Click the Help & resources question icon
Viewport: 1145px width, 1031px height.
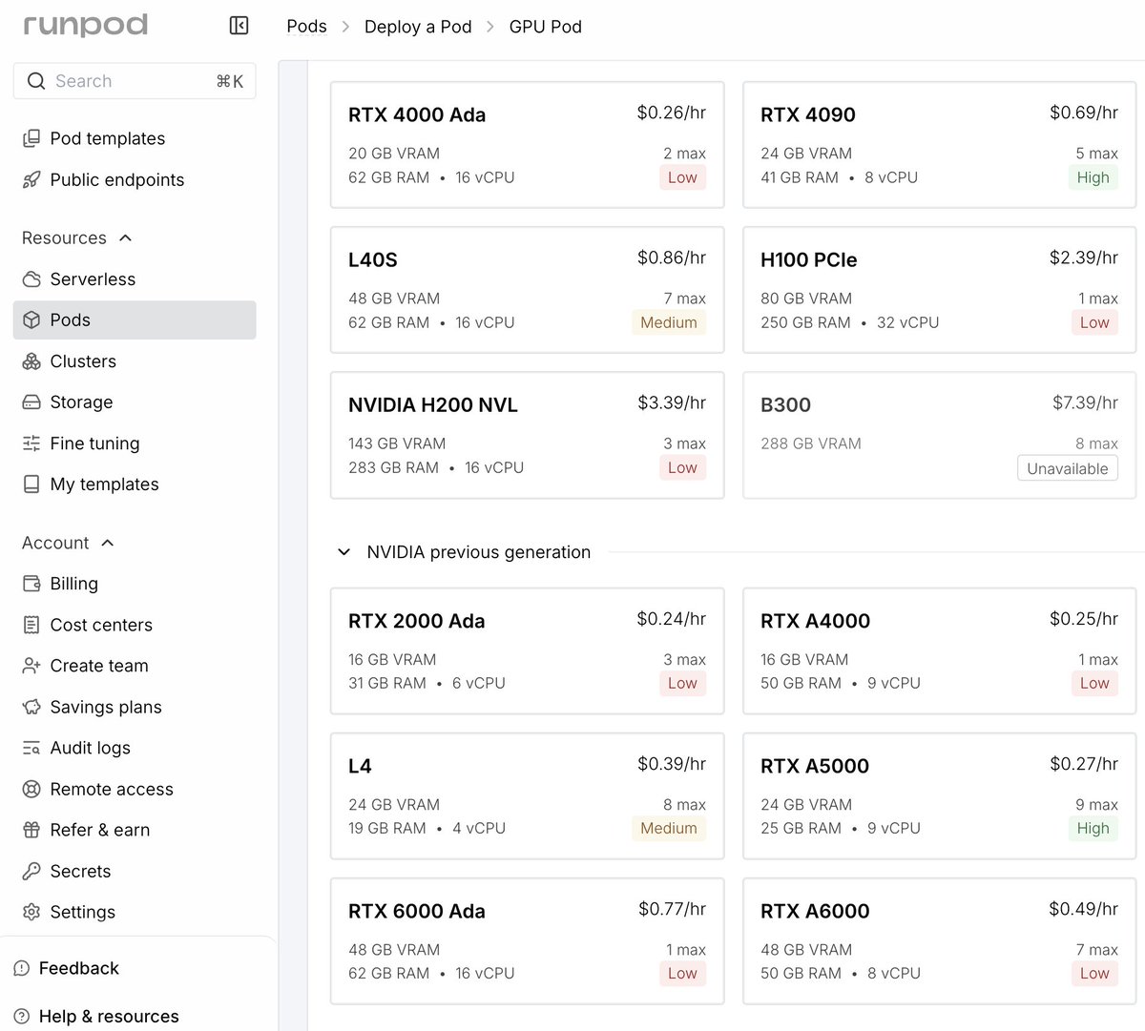[22, 1016]
